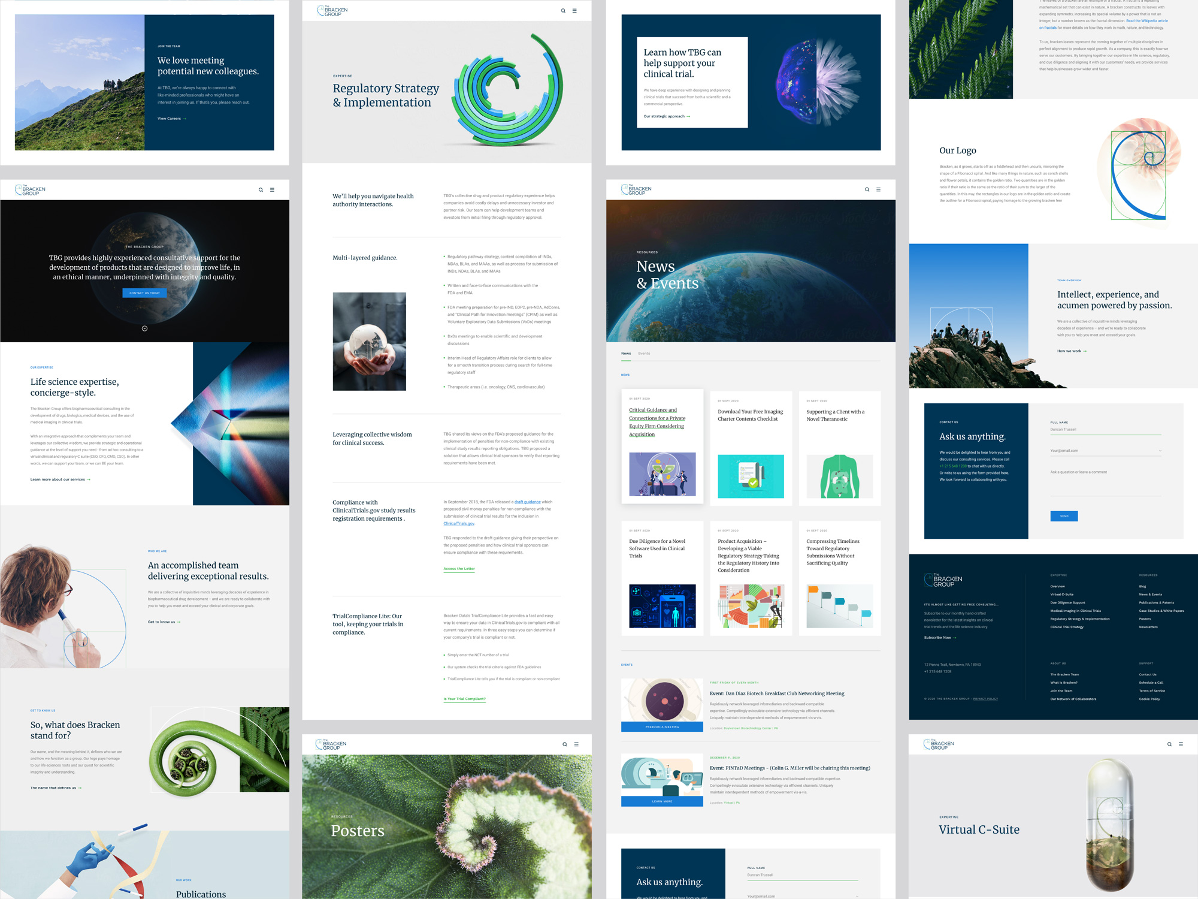Viewport: 1198px width, 899px height.
Task: Click the Send button in contact form
Action: click(1064, 516)
